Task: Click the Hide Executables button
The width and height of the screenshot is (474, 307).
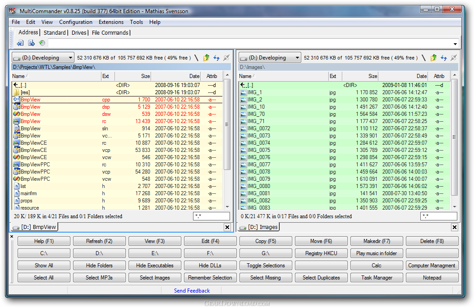Action: click(155, 266)
